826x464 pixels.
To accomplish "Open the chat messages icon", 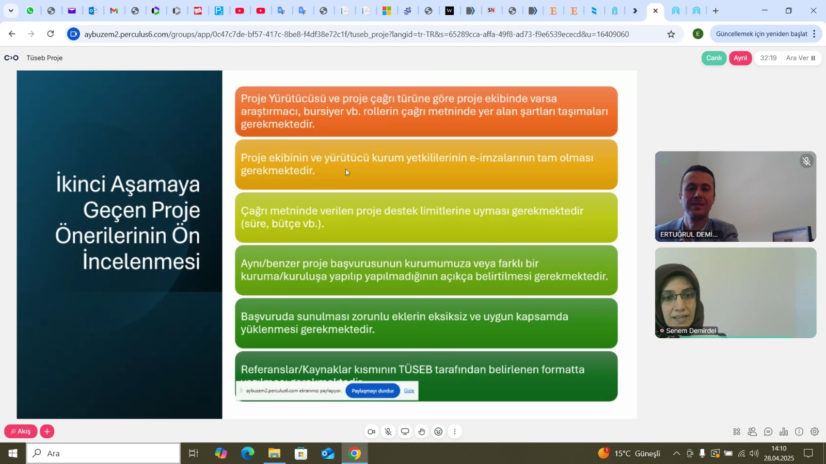I will tap(768, 432).
